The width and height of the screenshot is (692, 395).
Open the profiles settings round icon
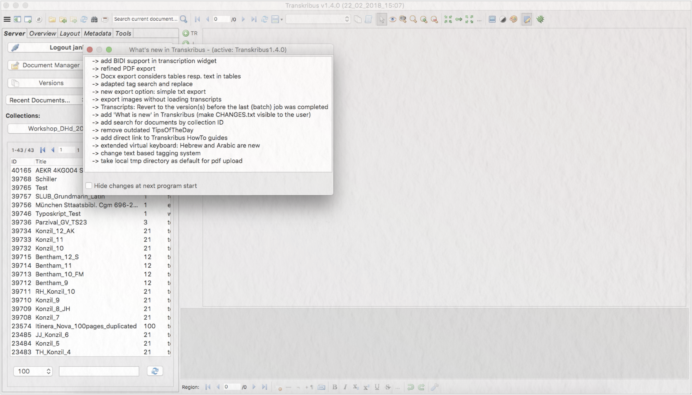pyautogui.click(x=39, y=19)
